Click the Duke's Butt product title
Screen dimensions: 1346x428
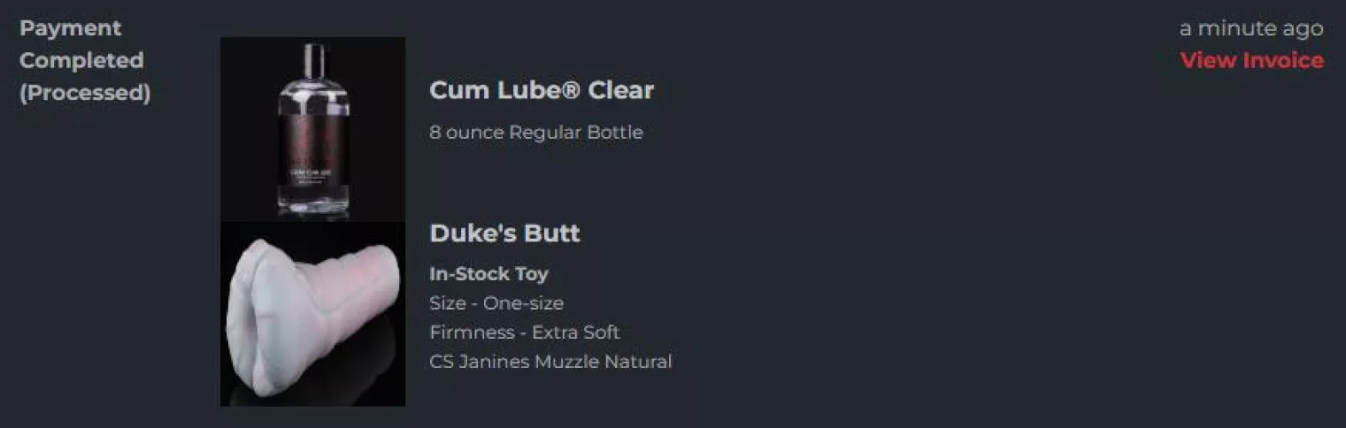pos(505,233)
